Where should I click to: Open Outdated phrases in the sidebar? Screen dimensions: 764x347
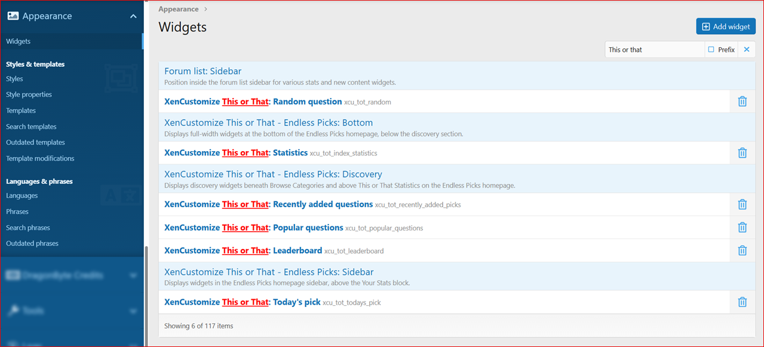click(32, 244)
